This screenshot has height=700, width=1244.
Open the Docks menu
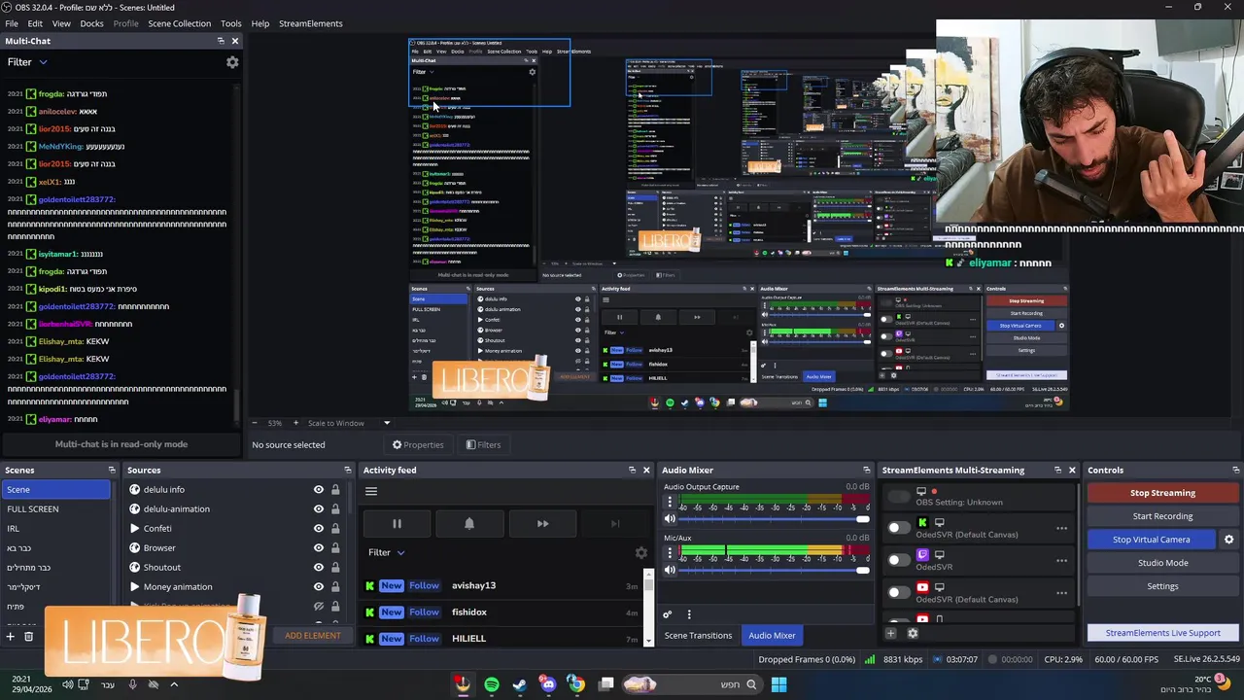coord(91,23)
